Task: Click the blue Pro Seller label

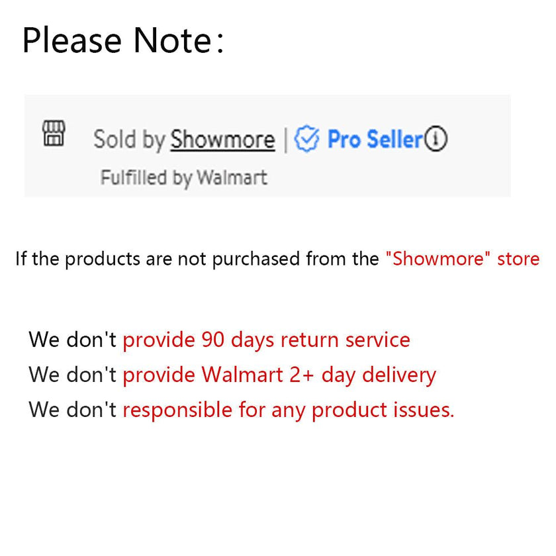Action: coord(375,139)
